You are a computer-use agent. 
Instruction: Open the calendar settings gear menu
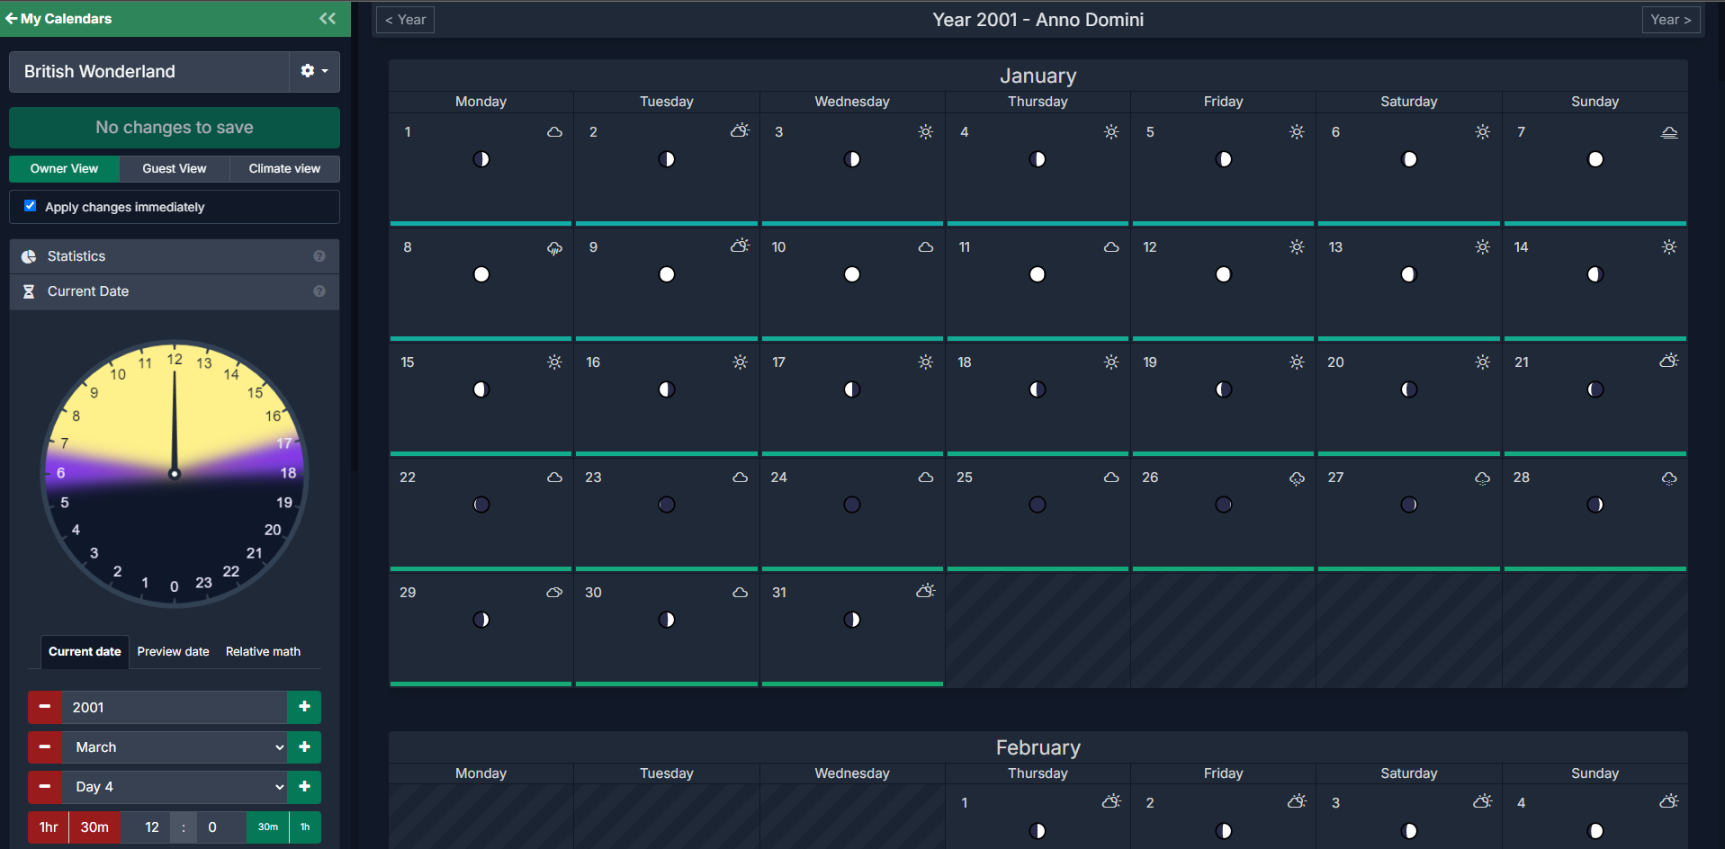click(314, 71)
